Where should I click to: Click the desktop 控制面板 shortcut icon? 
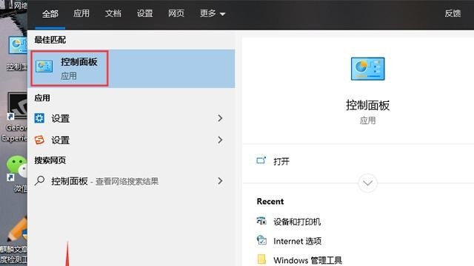18,45
